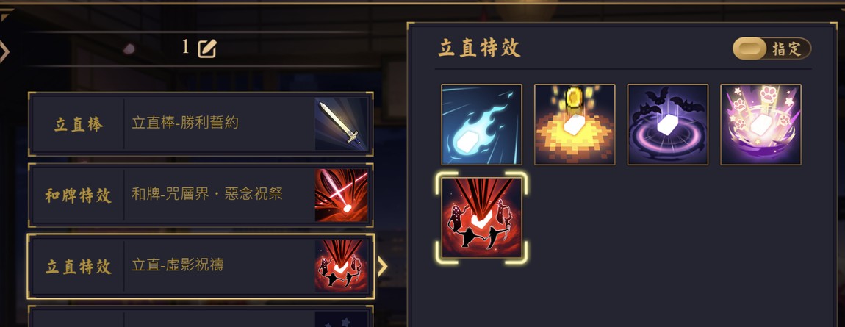
Task: Open the 和牌特效 category row
Action: coord(201,195)
